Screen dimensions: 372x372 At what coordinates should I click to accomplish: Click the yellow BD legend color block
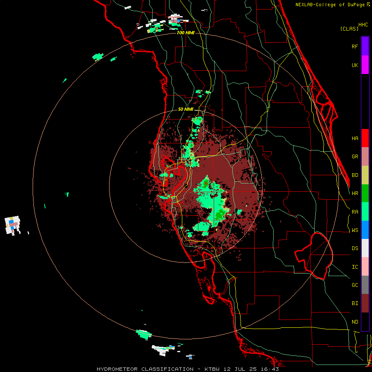pyautogui.click(x=365, y=175)
